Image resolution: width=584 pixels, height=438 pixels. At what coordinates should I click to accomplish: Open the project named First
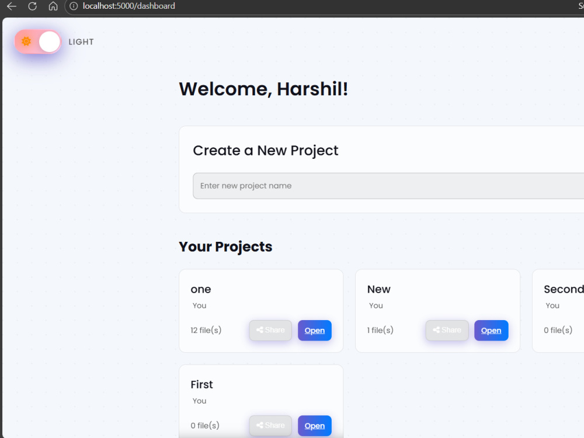pyautogui.click(x=315, y=426)
